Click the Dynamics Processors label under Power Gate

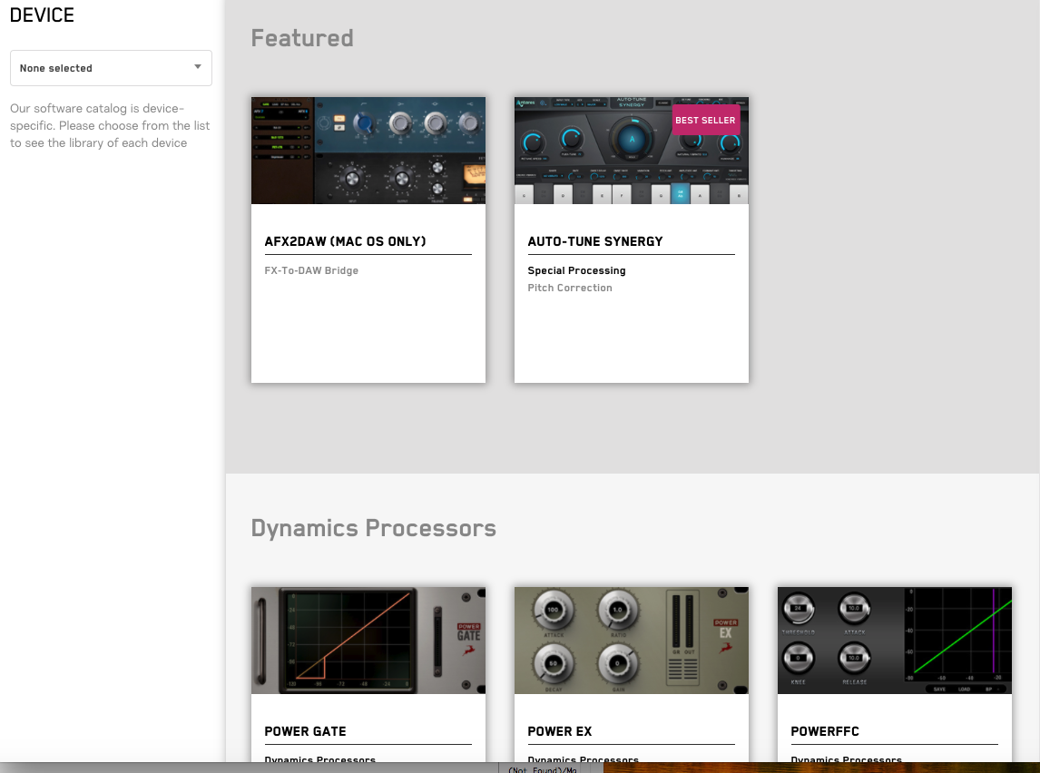click(x=319, y=758)
